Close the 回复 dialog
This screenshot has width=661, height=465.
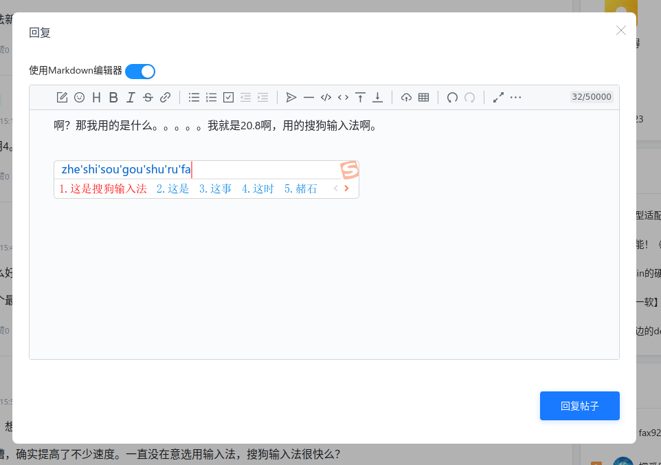click(620, 30)
